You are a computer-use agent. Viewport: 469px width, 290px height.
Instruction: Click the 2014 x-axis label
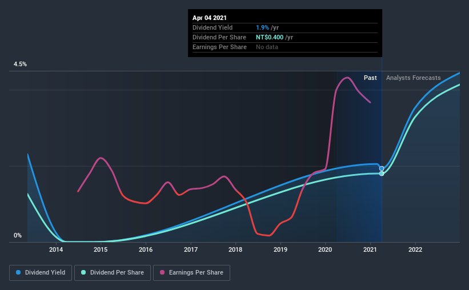56,249
